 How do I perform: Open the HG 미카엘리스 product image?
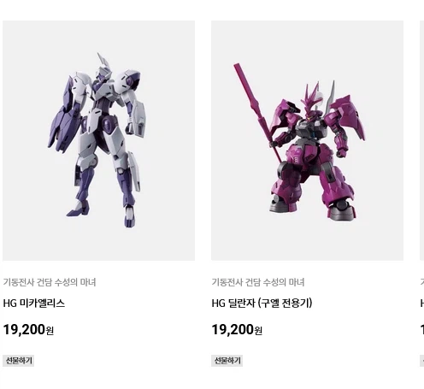[x=98, y=140]
